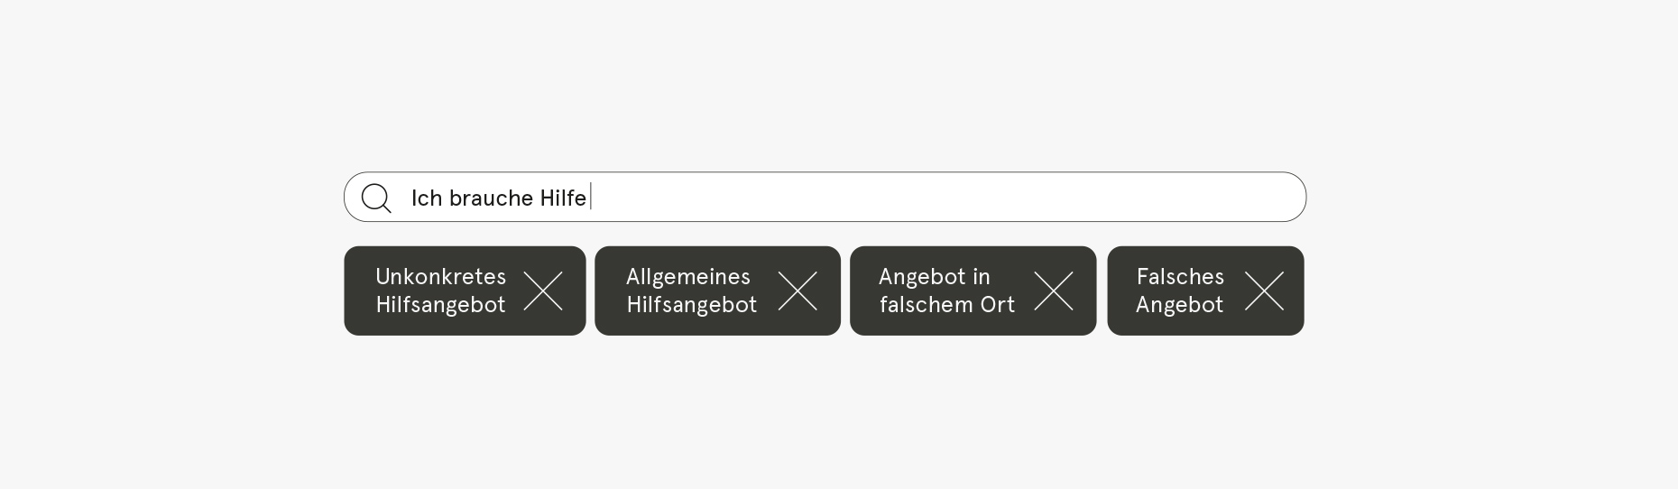This screenshot has height=489, width=1678.
Task: Click 'Falsches' word on last tag
Action: click(1180, 276)
